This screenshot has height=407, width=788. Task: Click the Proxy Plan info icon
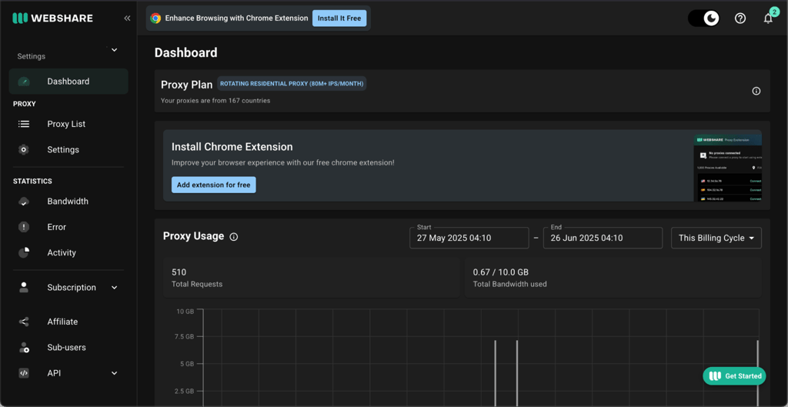coord(756,91)
